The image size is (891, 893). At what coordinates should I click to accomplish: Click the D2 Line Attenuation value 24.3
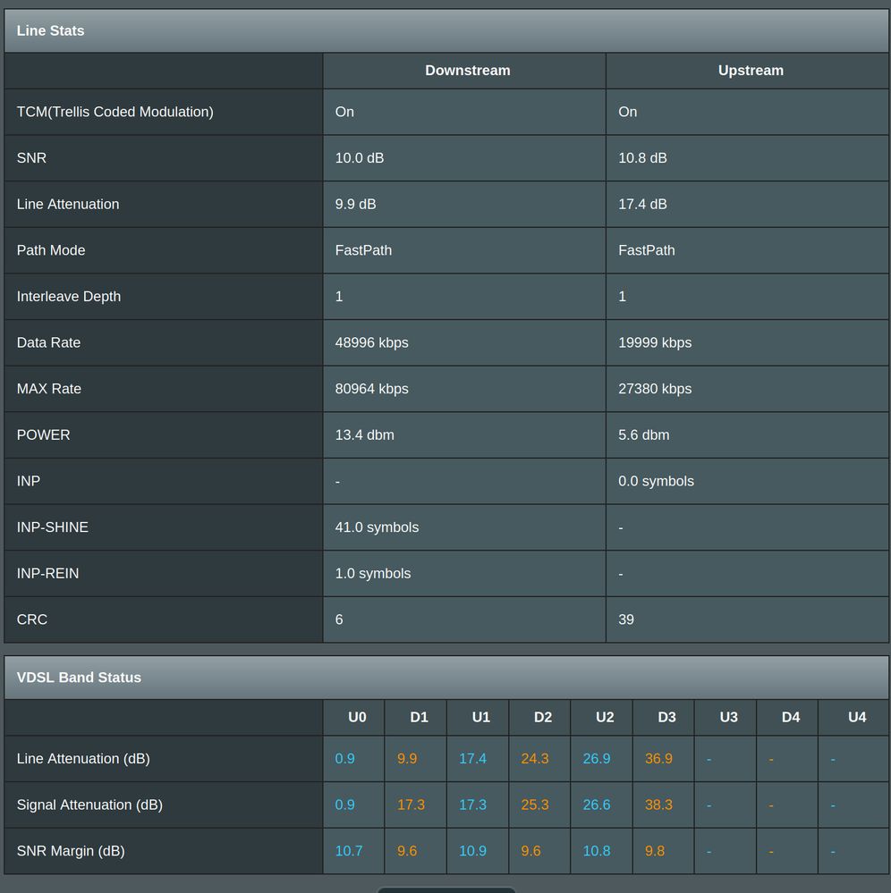(535, 759)
